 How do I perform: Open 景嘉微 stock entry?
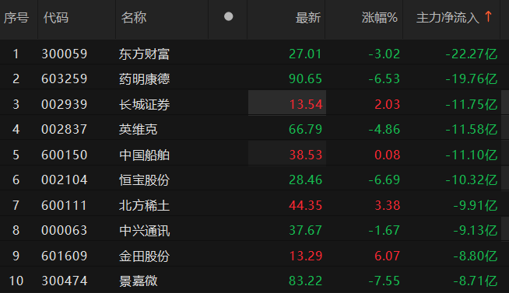pyautogui.click(x=138, y=281)
